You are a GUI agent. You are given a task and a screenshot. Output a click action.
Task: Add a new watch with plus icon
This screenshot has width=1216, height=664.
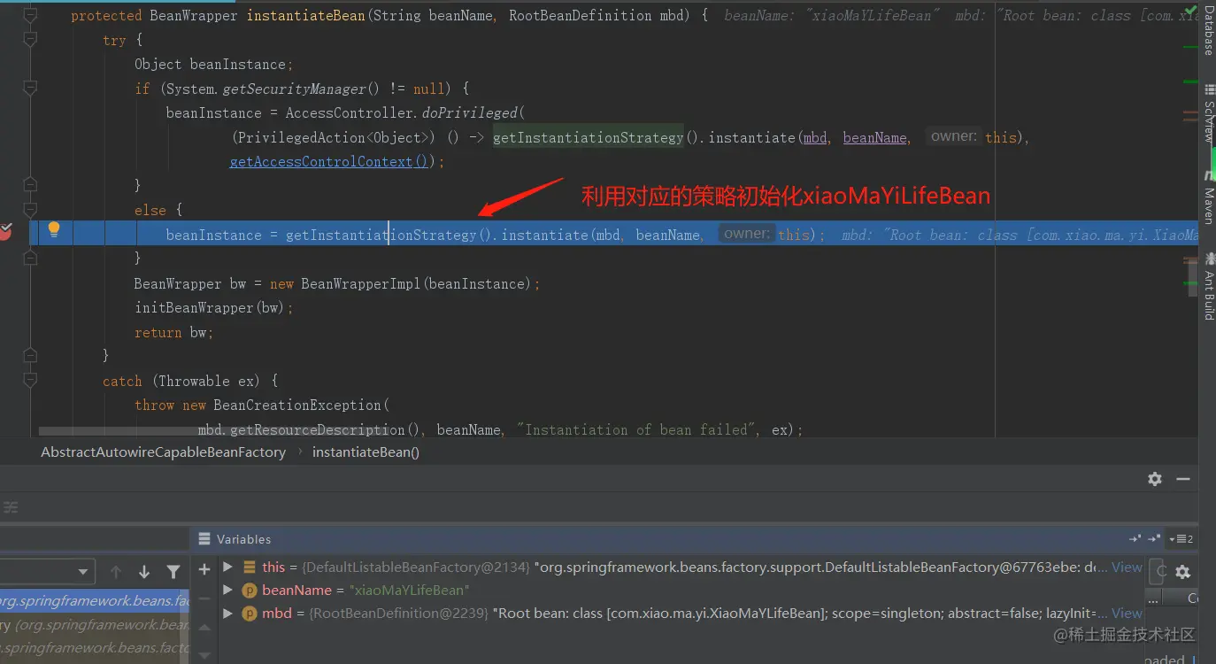tap(204, 569)
